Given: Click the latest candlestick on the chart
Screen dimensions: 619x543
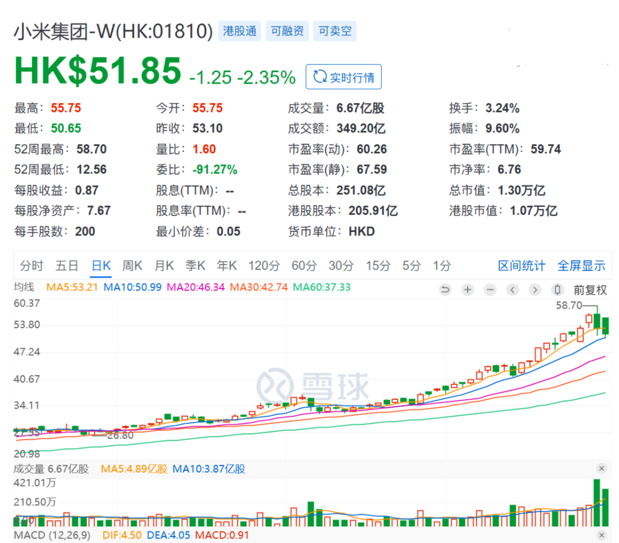Looking at the screenshot, I should click(x=605, y=326).
